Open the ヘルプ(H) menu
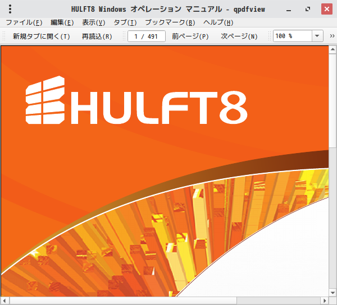The width and height of the screenshot is (337, 305). coord(218,22)
